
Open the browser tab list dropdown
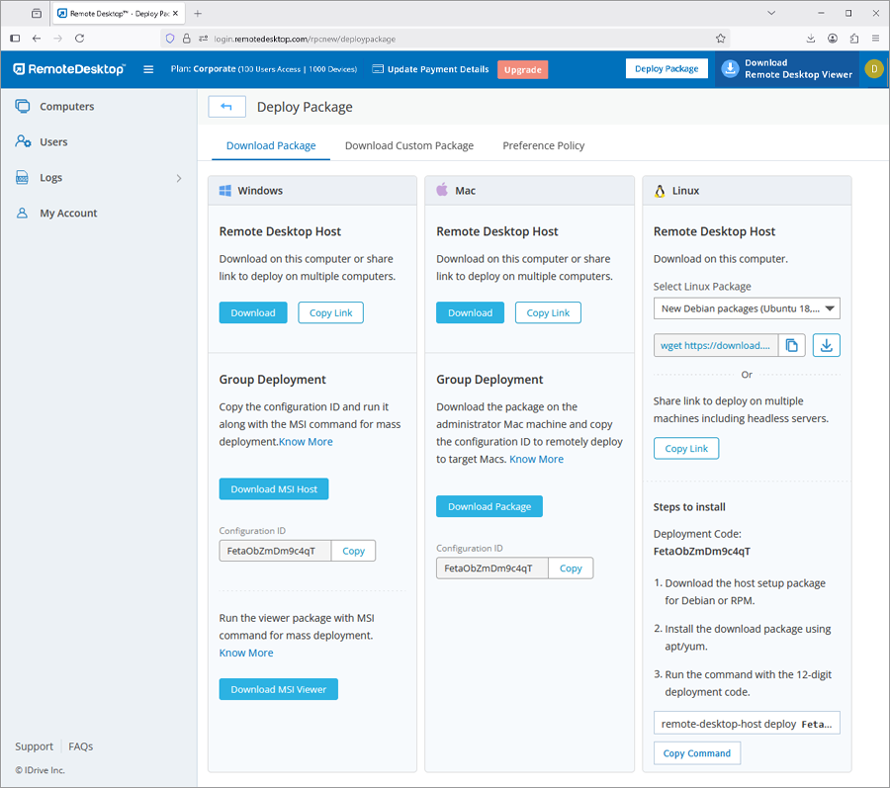point(771,14)
